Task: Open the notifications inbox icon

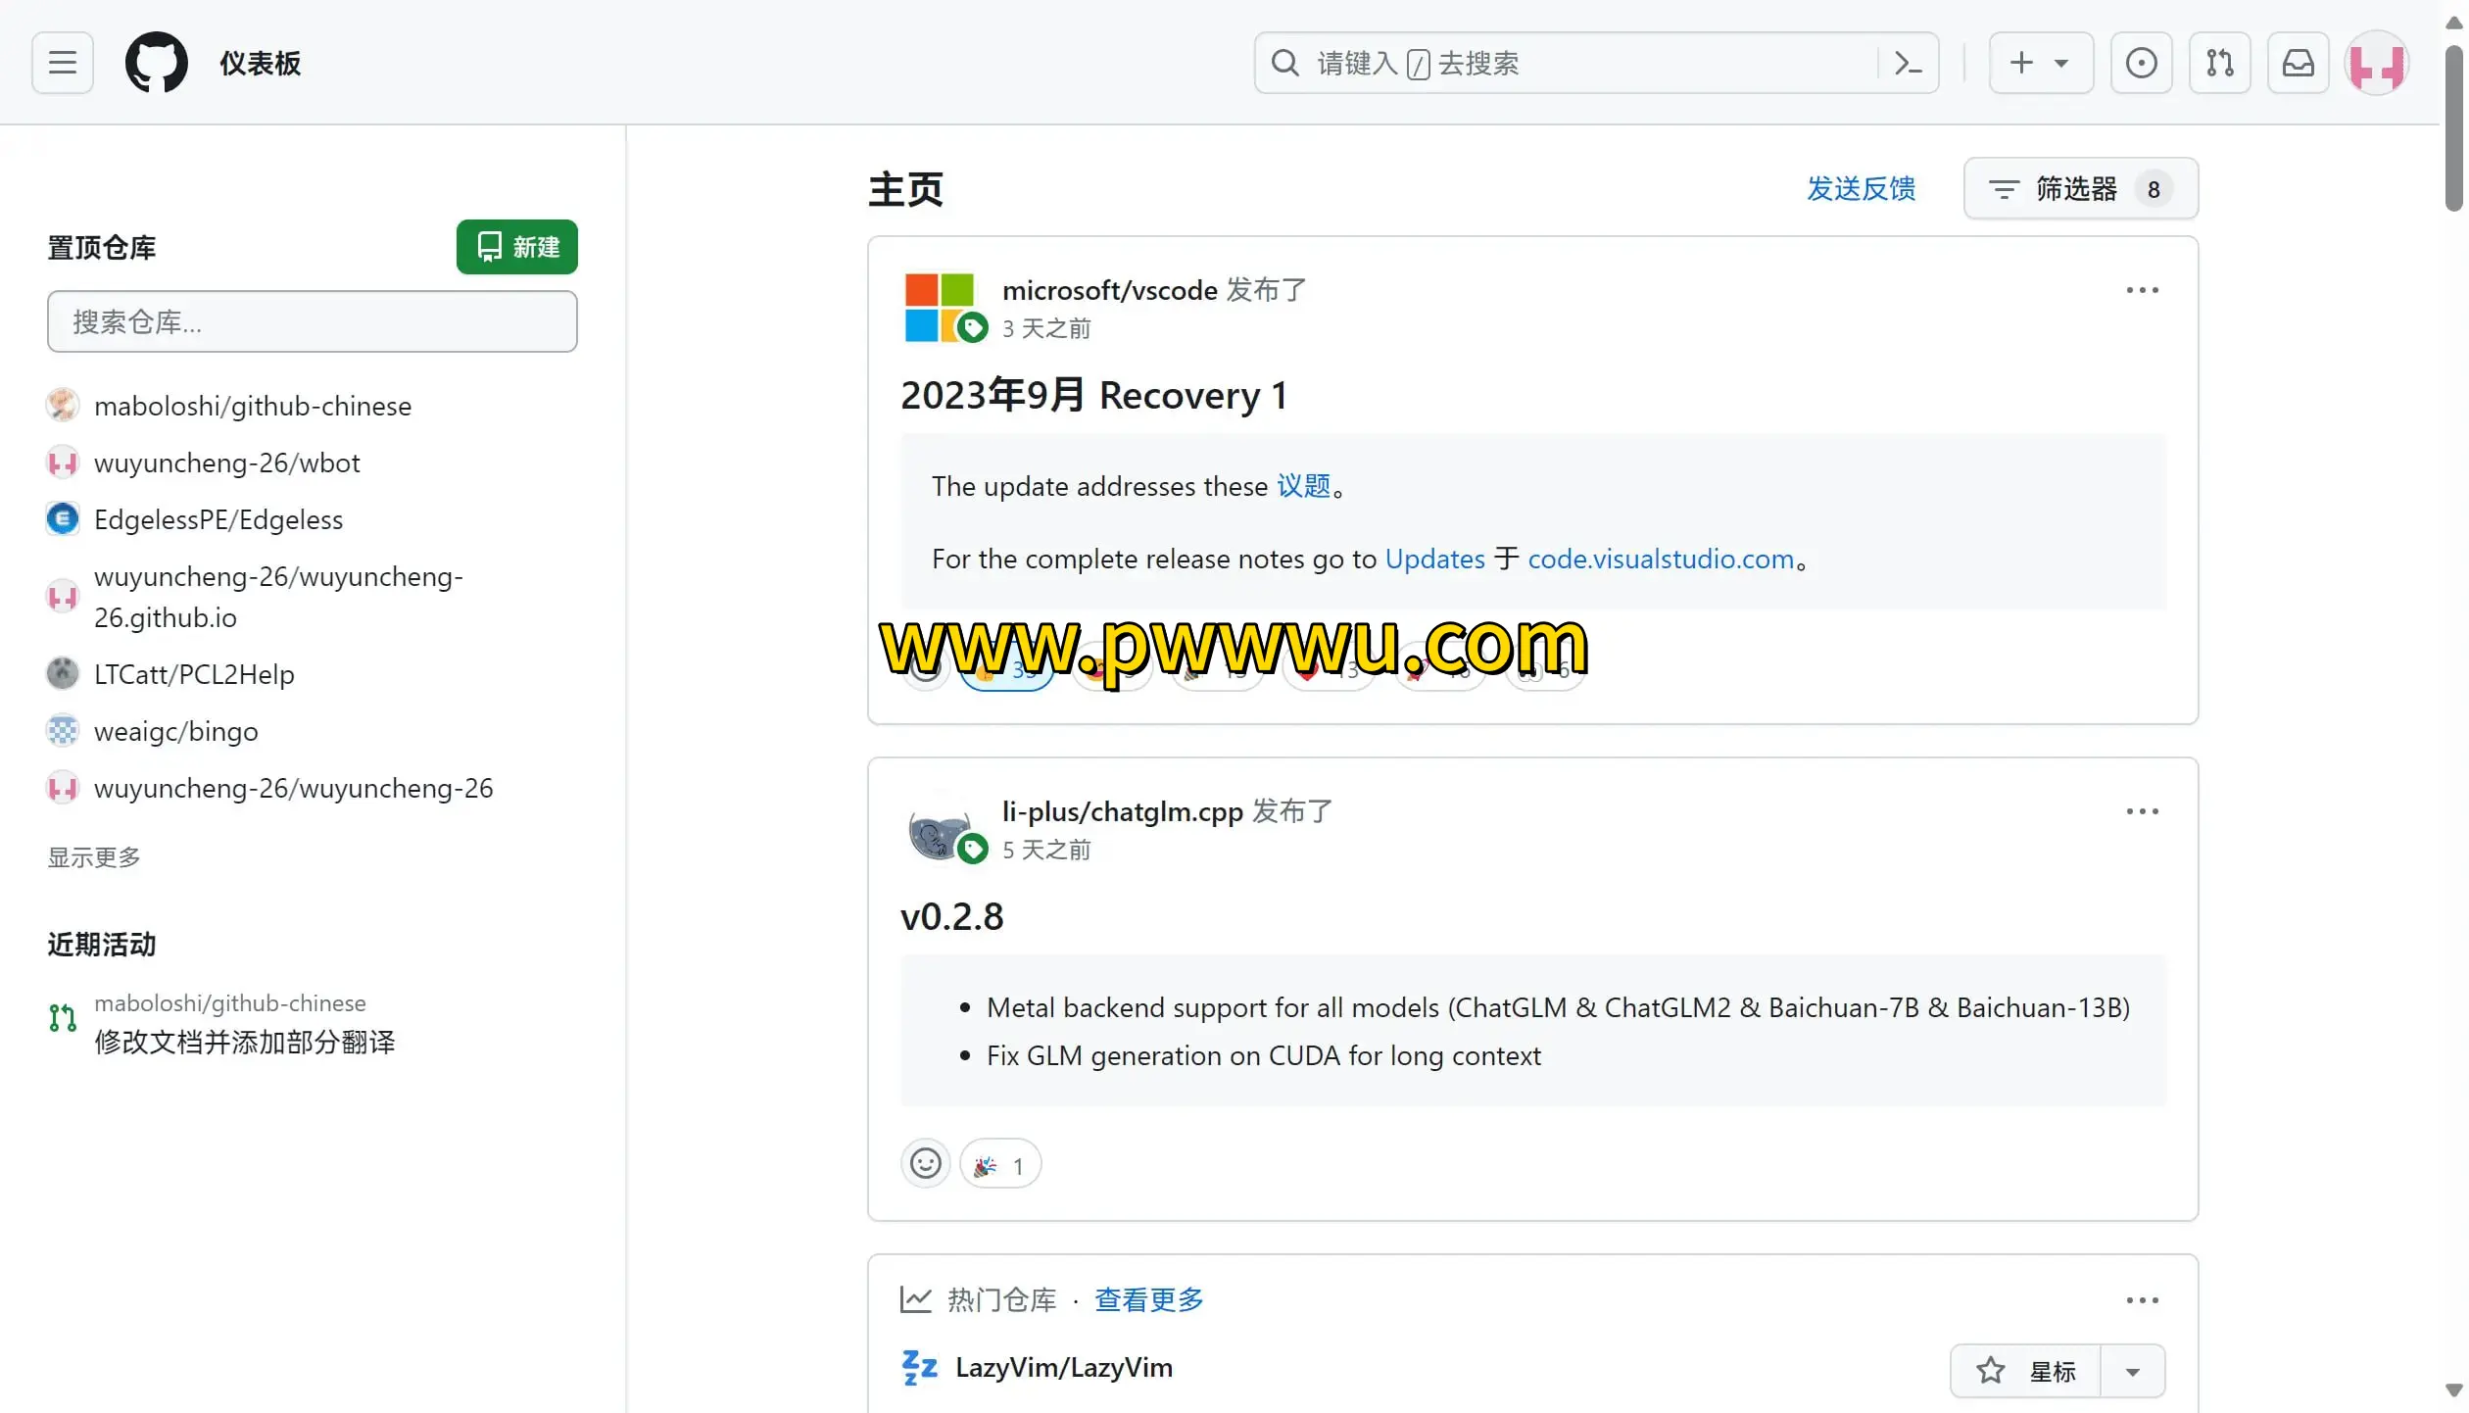Action: [x=2299, y=62]
